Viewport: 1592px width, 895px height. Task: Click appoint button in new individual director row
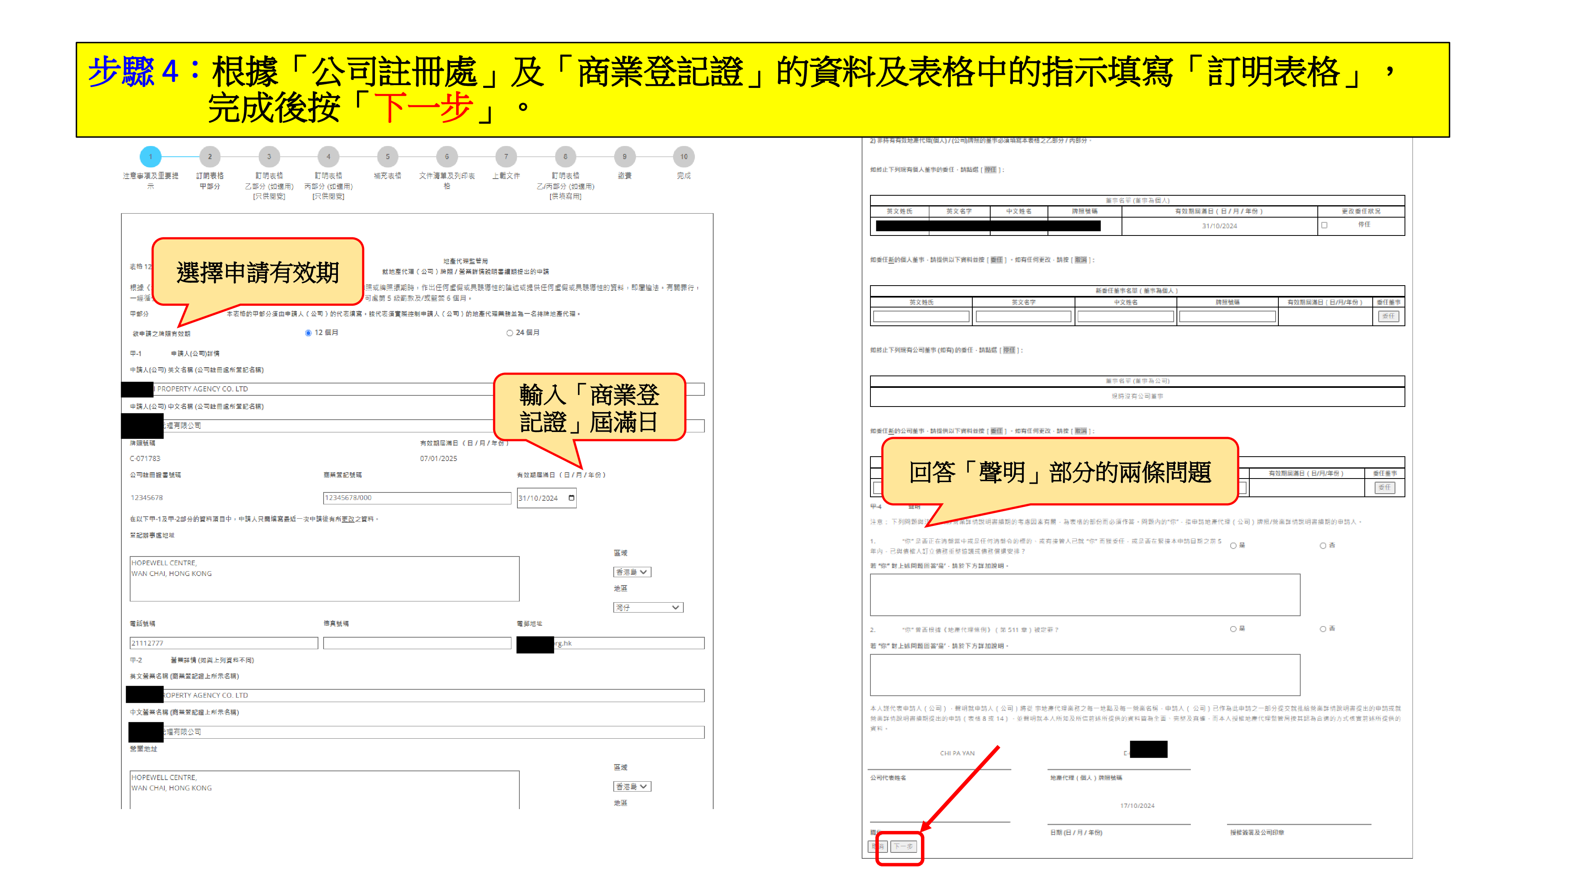point(1388,316)
